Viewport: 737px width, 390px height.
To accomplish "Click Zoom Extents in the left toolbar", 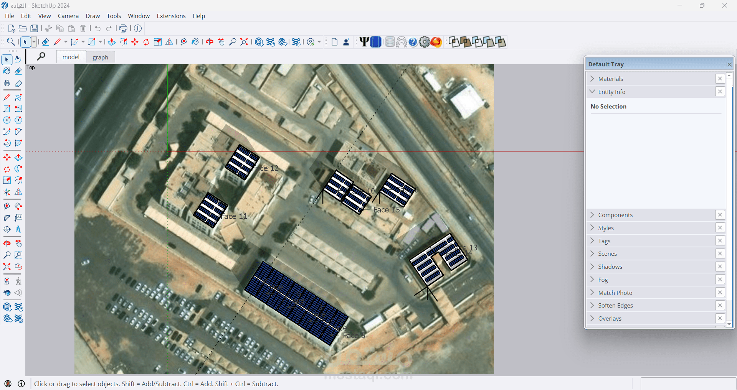I will coord(7,267).
